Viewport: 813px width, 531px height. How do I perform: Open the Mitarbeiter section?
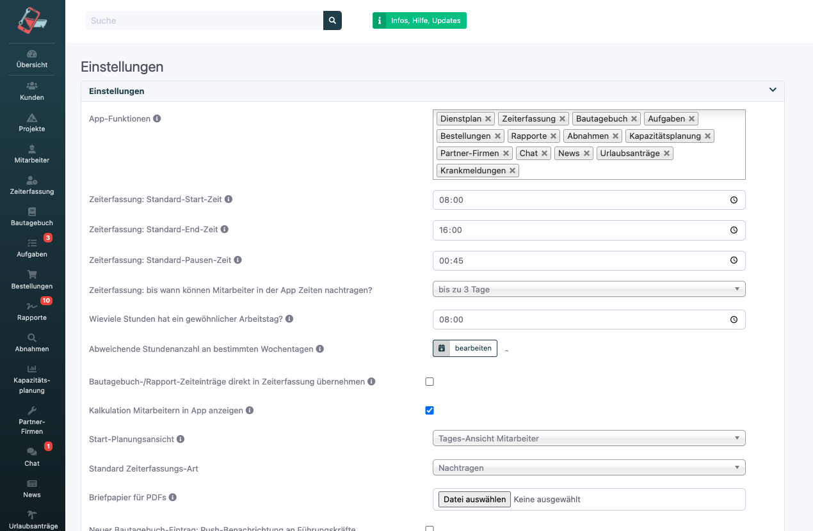[31, 154]
